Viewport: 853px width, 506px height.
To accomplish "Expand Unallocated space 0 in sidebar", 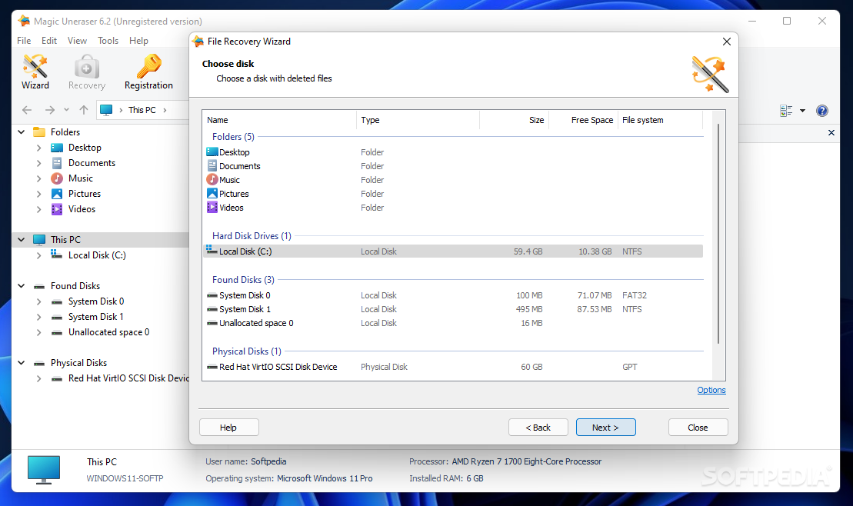I will 38,332.
